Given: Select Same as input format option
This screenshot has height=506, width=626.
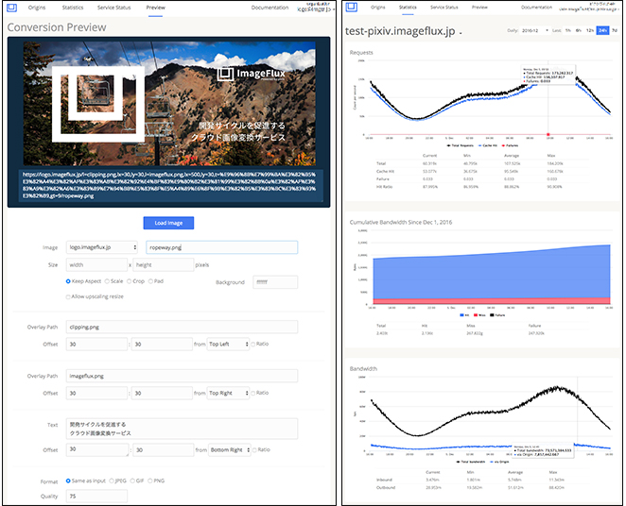Looking at the screenshot, I should click(68, 481).
